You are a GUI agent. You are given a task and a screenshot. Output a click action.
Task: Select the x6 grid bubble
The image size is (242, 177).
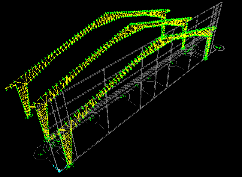pos(123,97)
